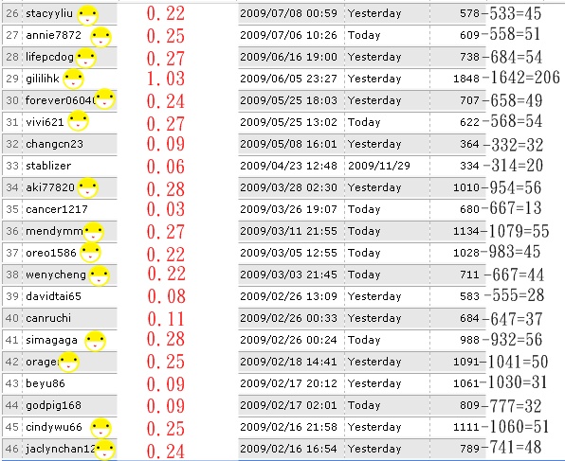Select username godpig168
The height and width of the screenshot is (461, 565).
[53, 405]
